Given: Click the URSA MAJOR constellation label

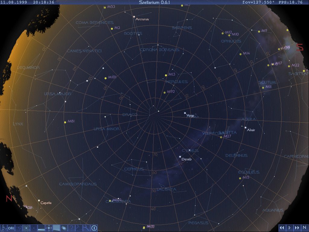Looking at the screenshot, I should (58, 94).
